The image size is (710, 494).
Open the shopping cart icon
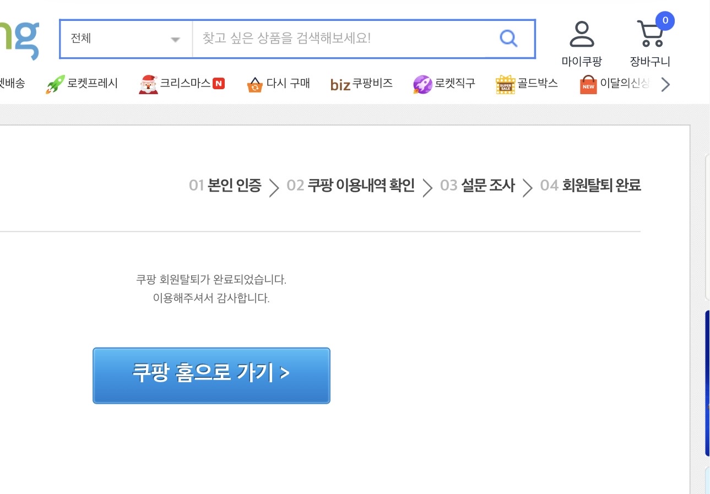pyautogui.click(x=650, y=34)
